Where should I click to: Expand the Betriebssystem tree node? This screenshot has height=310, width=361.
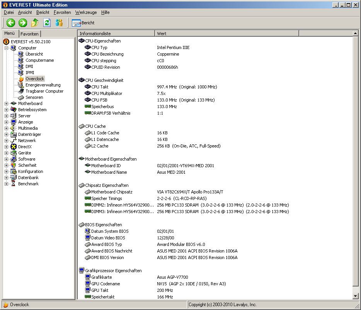click(7, 110)
